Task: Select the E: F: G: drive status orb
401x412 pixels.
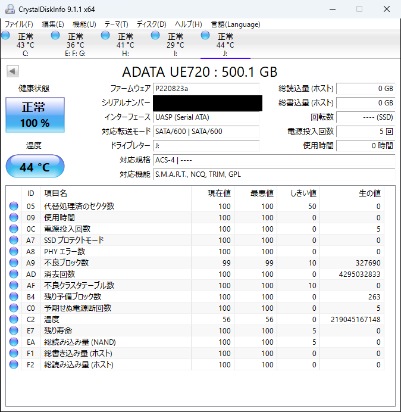Action: click(x=55, y=35)
